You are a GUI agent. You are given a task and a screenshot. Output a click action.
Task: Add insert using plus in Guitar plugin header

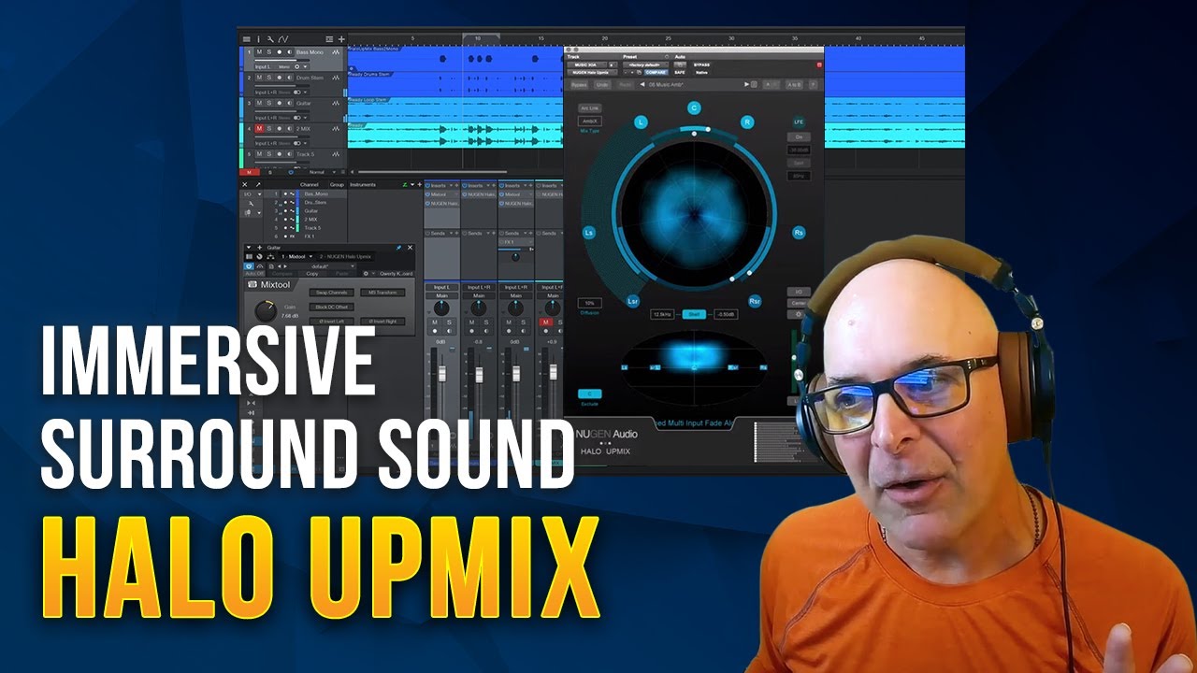[259, 248]
